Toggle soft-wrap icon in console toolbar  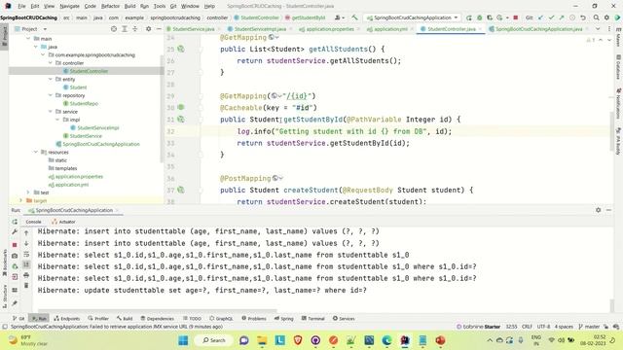pyautogui.click(x=26, y=254)
